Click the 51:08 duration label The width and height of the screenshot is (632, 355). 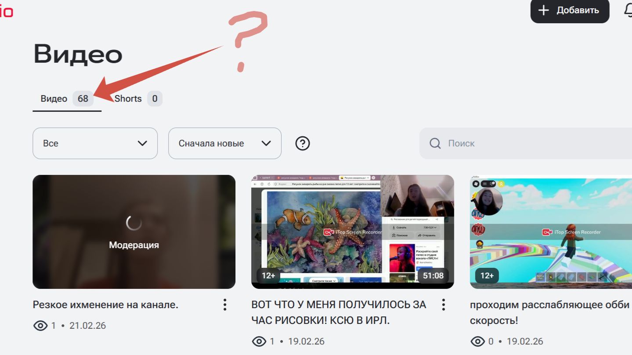tap(433, 276)
